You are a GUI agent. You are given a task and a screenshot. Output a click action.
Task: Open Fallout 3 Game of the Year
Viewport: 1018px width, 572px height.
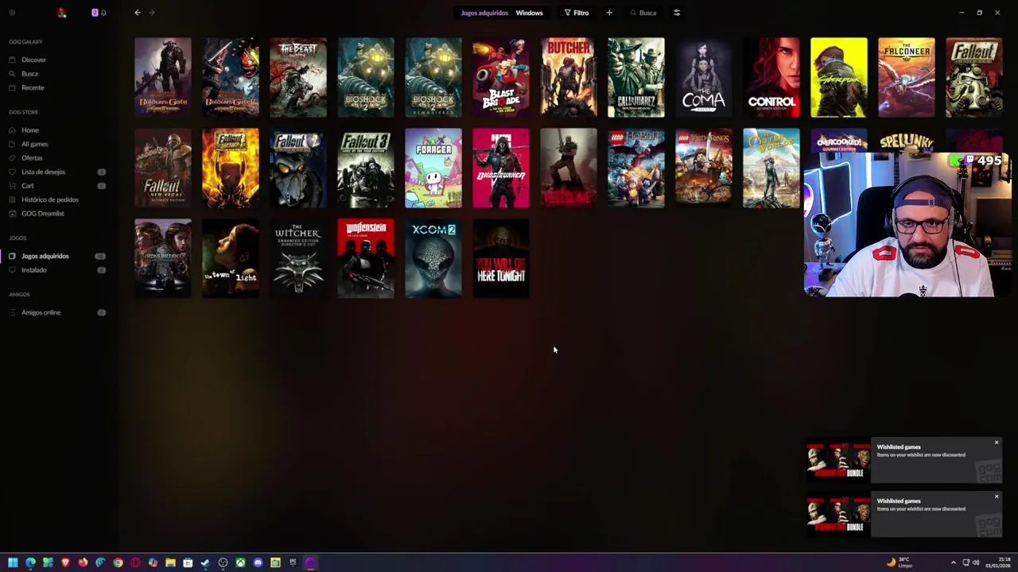click(x=366, y=168)
